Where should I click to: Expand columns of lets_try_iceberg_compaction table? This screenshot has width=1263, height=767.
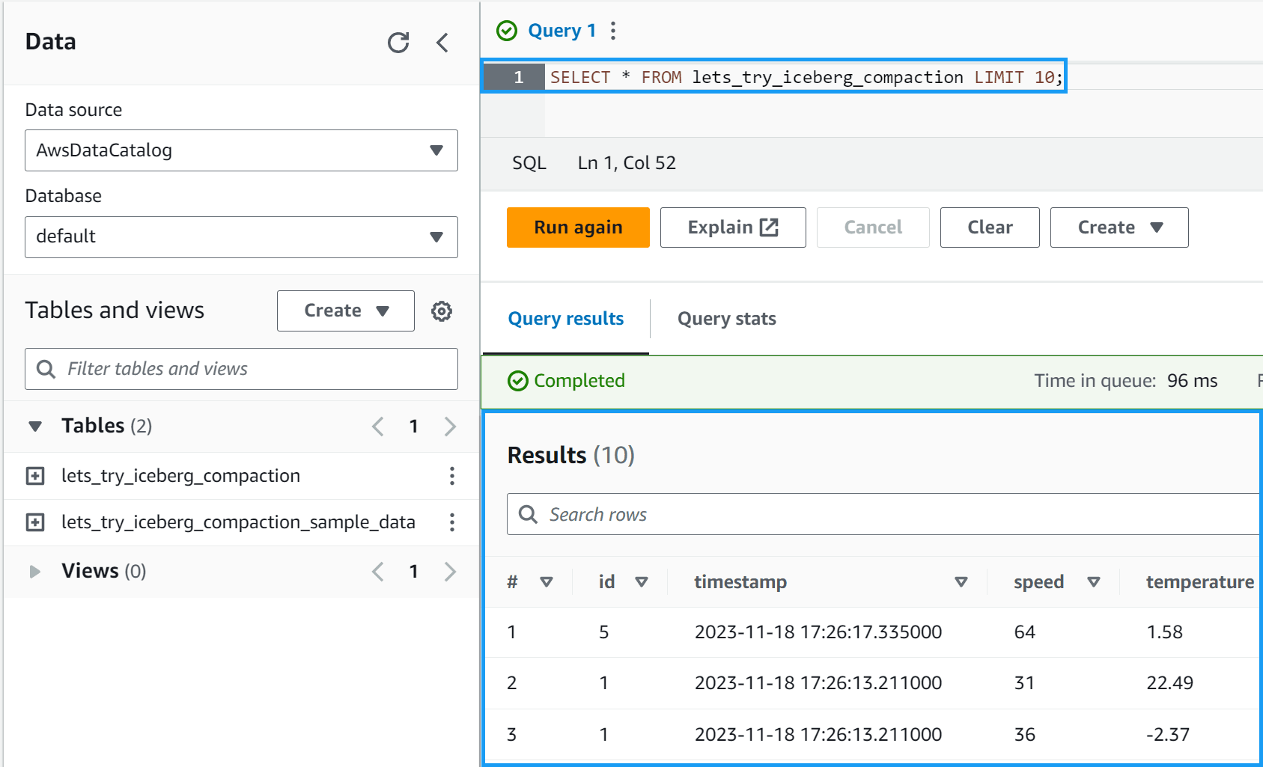tap(35, 476)
